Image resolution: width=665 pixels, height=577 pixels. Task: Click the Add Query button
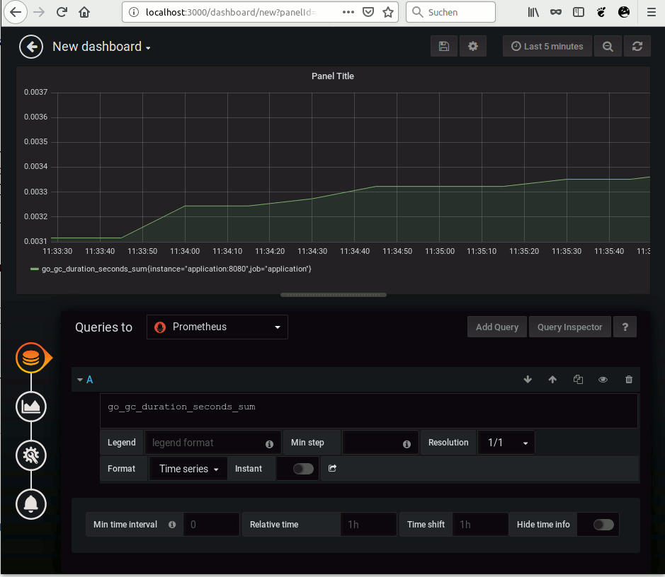pos(496,327)
